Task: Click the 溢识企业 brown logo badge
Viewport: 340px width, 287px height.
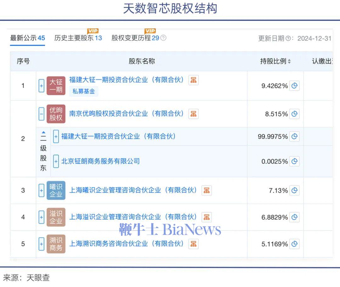Action: coord(56,217)
